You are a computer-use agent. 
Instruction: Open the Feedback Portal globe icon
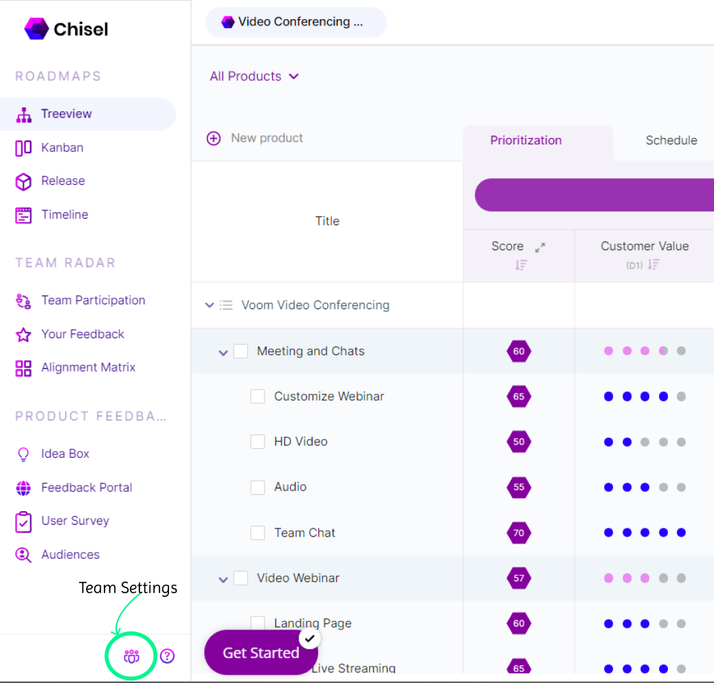[x=23, y=487]
